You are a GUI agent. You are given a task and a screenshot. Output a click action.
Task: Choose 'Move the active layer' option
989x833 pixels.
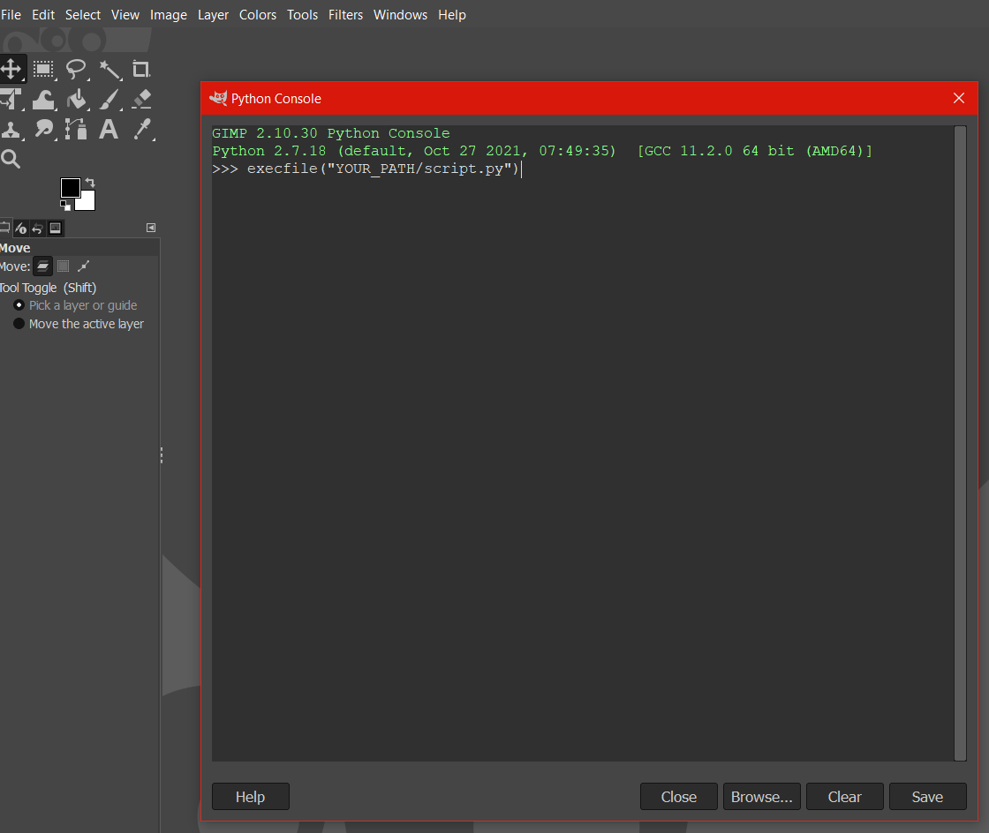79,324
